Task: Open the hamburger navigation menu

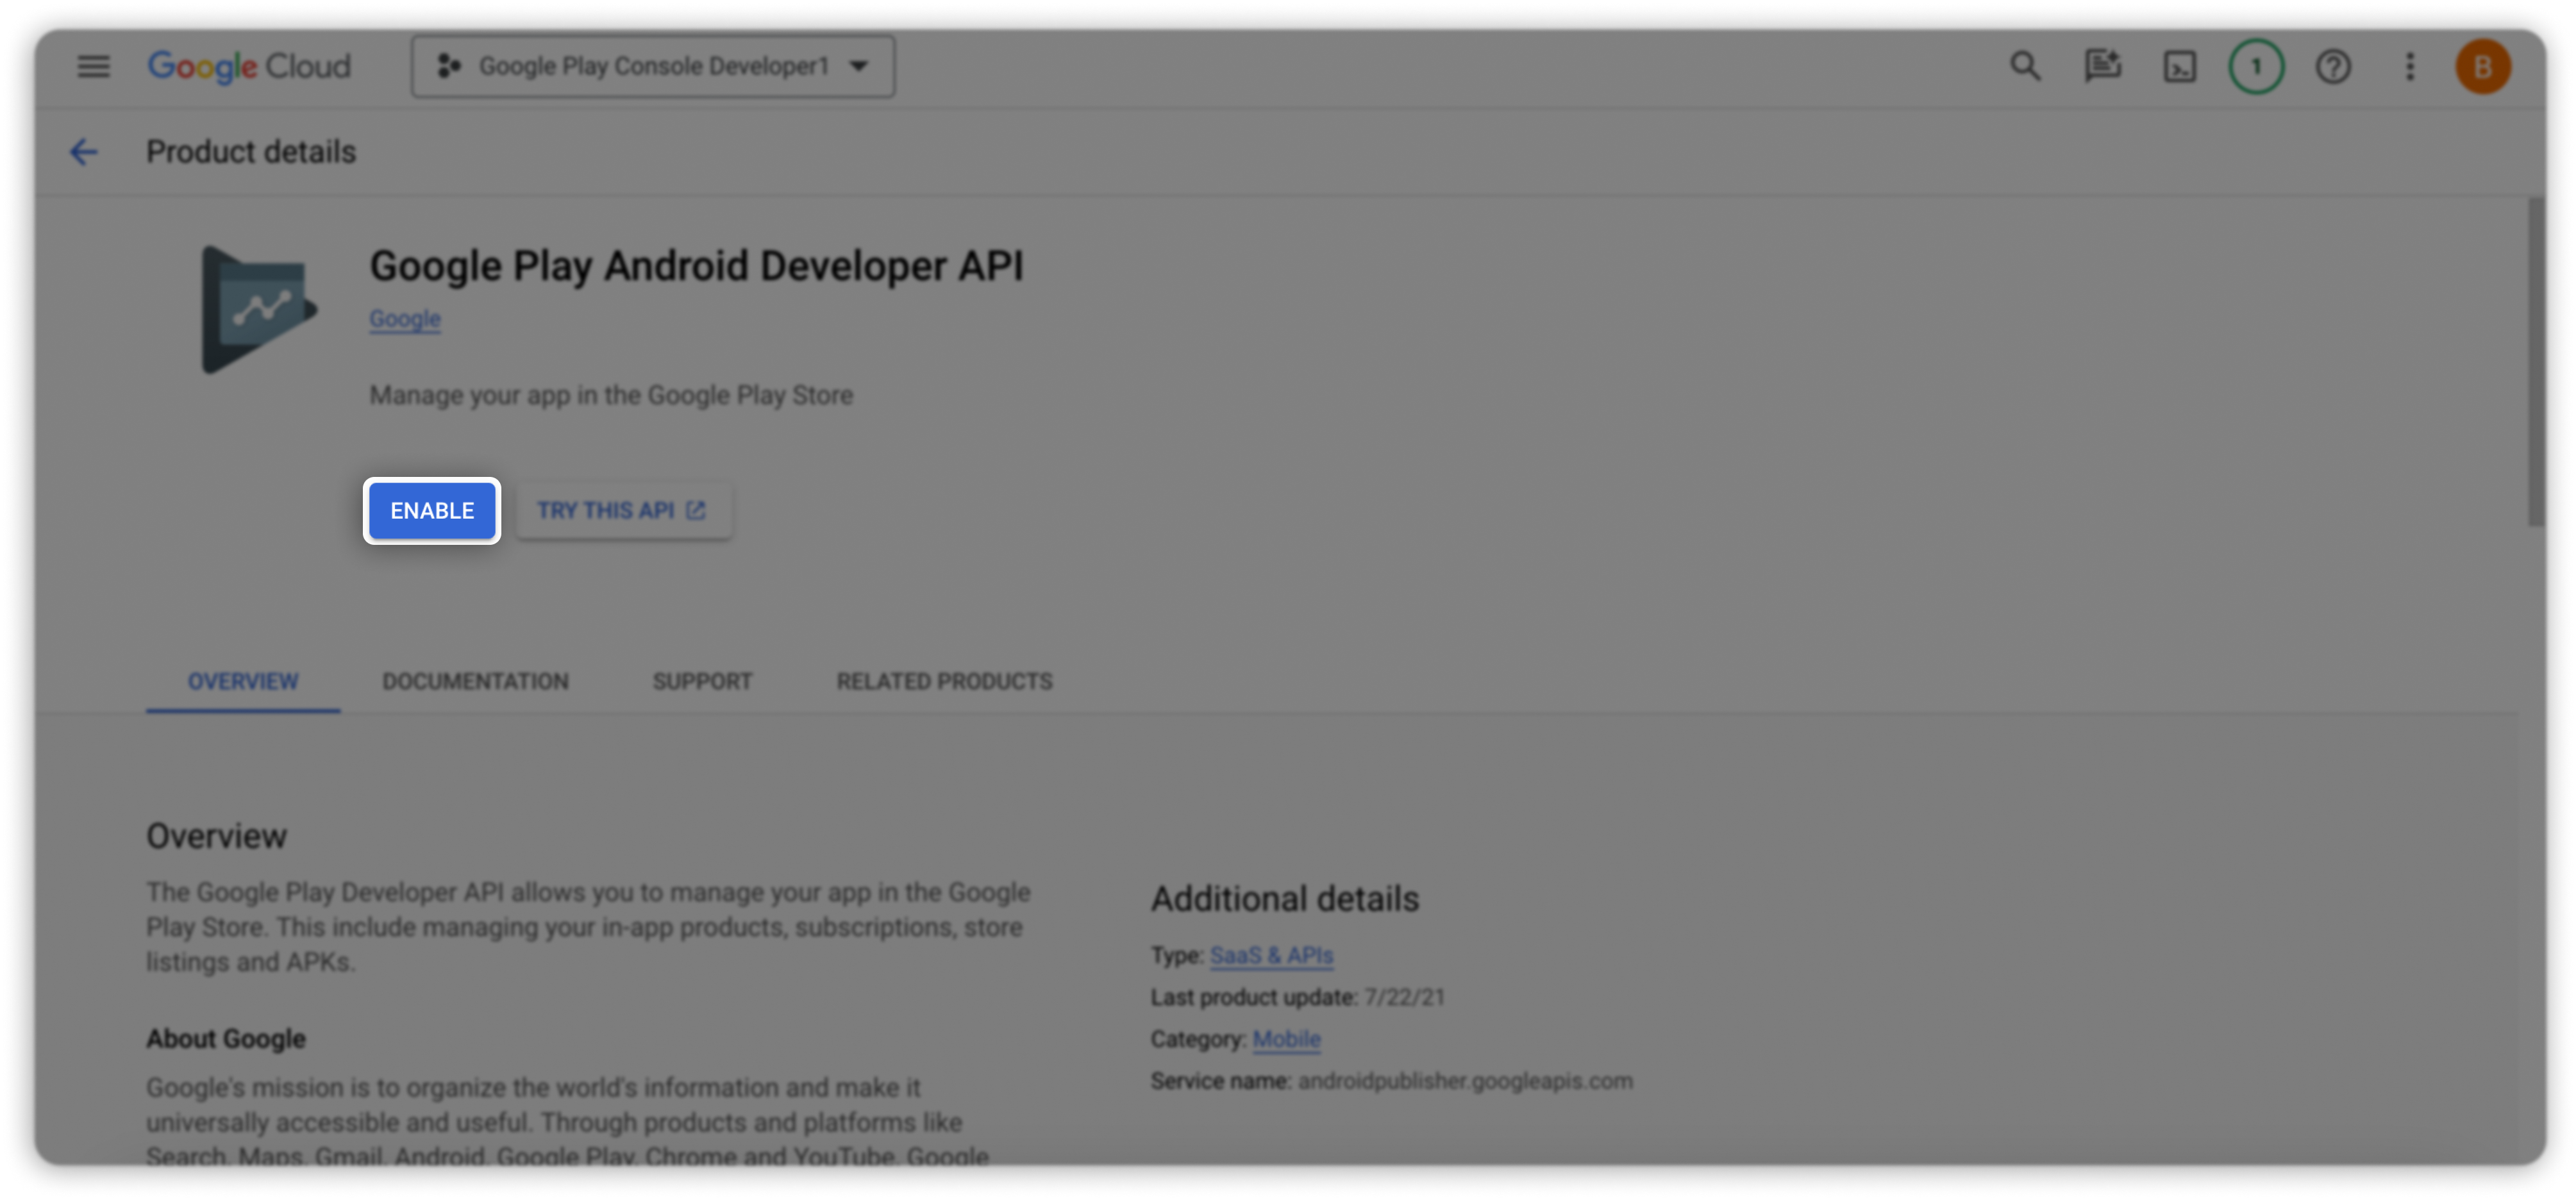Action: (93, 66)
